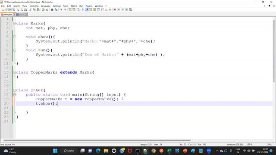Click the Playback macro toolbar icon
This screenshot has width=276, height=155.
click(122, 10)
